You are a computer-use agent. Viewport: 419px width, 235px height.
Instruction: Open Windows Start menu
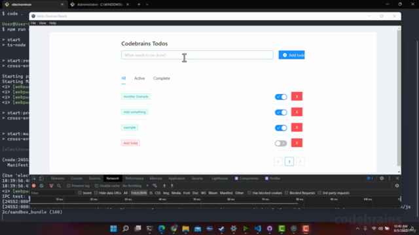pyautogui.click(x=113, y=228)
